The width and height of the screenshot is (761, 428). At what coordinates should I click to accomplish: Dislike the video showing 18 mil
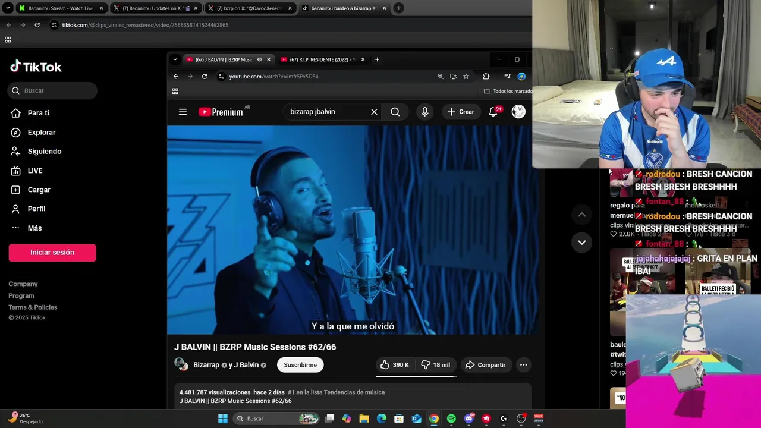[436, 365]
